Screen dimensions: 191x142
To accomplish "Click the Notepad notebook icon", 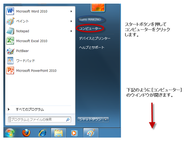I will pos(10,31).
